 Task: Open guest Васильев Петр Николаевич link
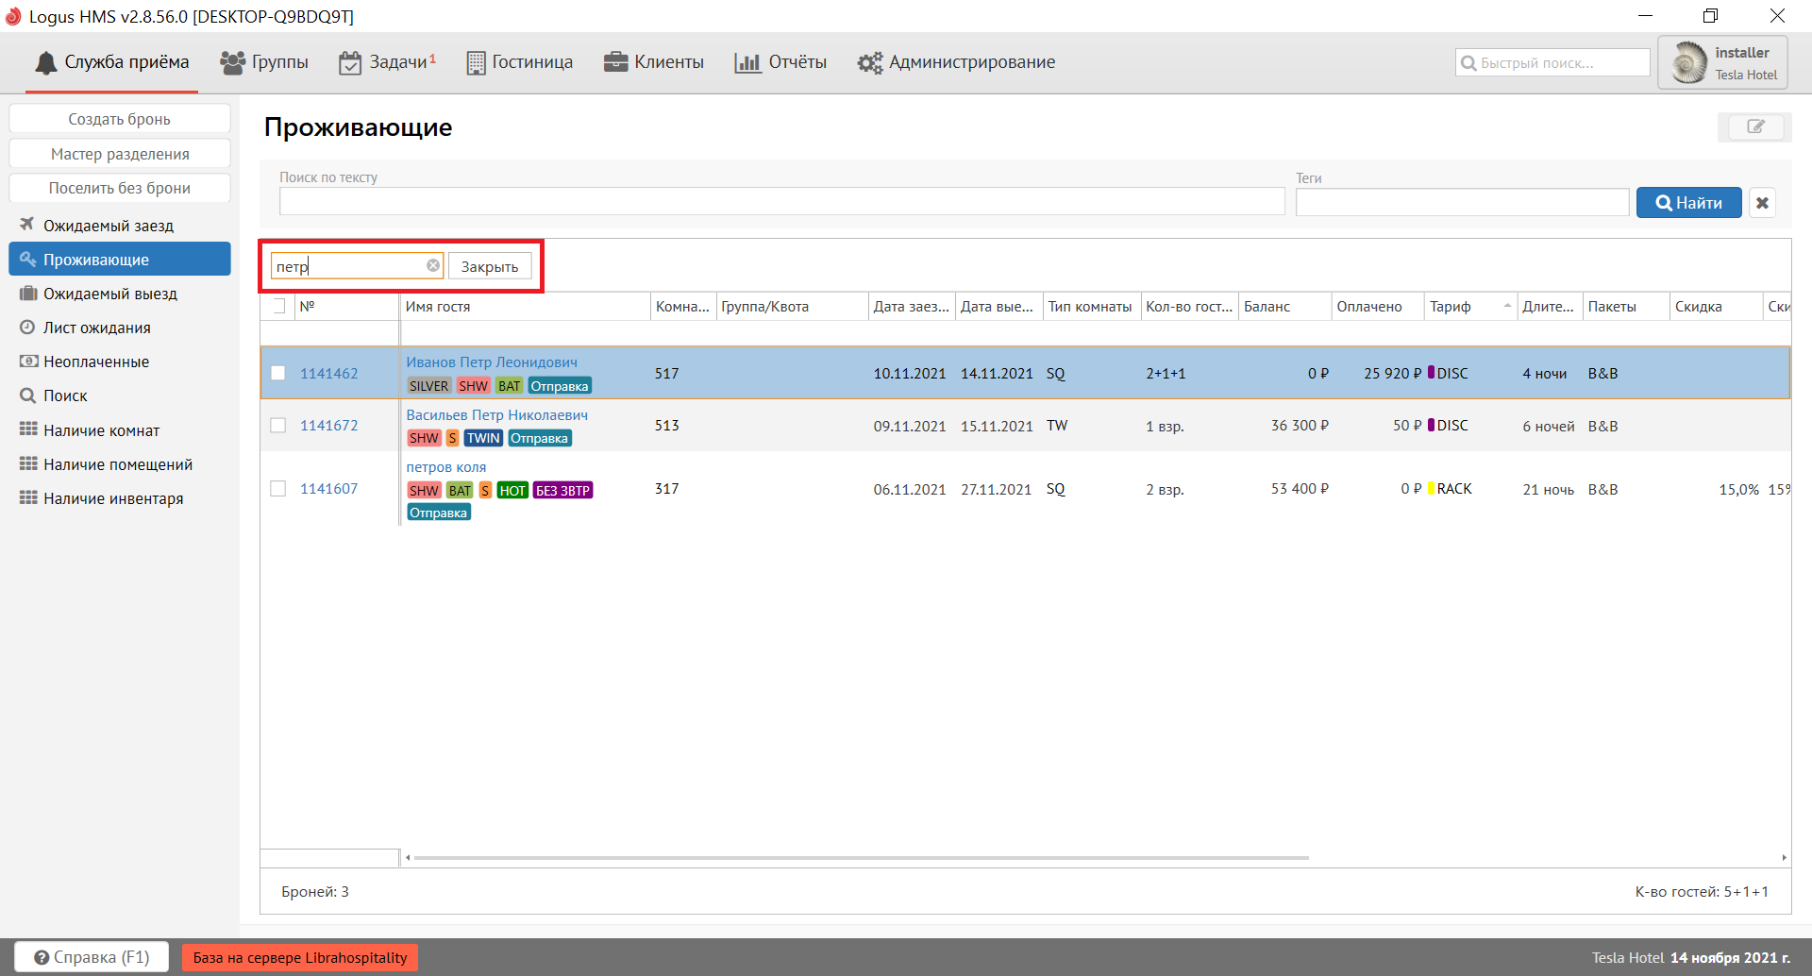(x=496, y=414)
